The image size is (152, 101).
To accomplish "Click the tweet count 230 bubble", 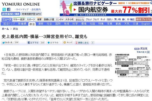I will [16, 43].
